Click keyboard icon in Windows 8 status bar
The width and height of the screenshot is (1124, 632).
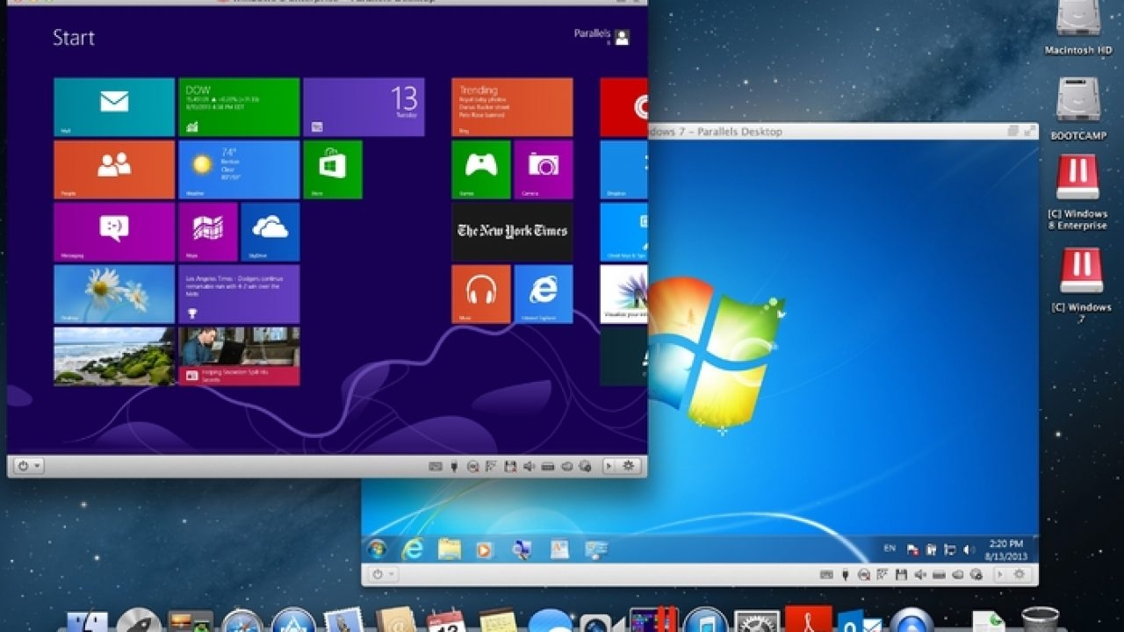[x=436, y=466]
